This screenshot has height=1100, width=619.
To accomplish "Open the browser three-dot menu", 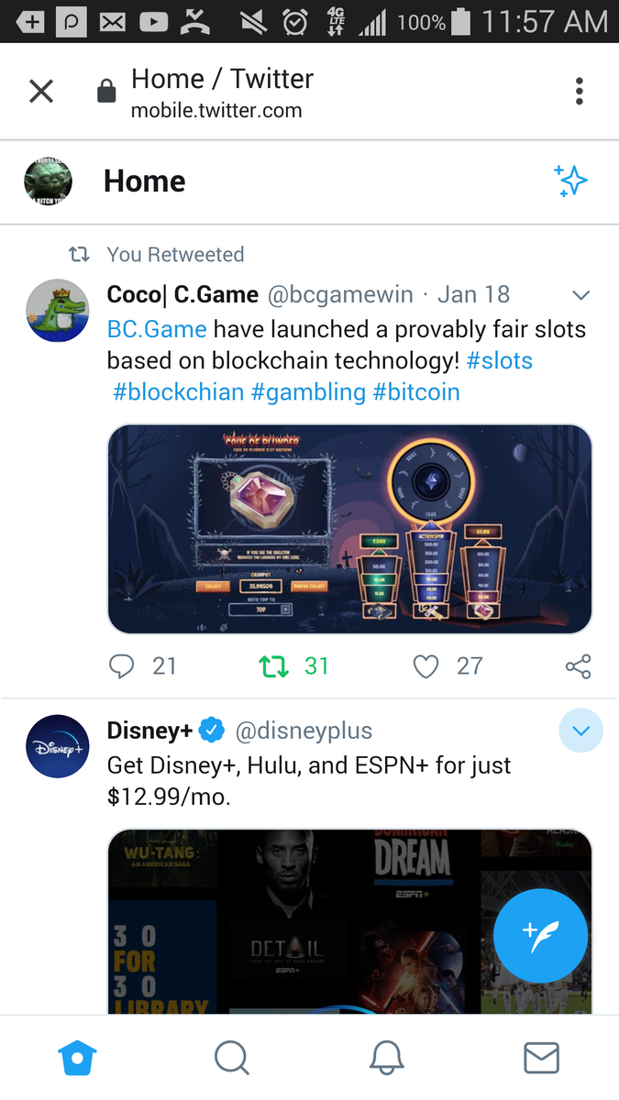I will point(579,92).
